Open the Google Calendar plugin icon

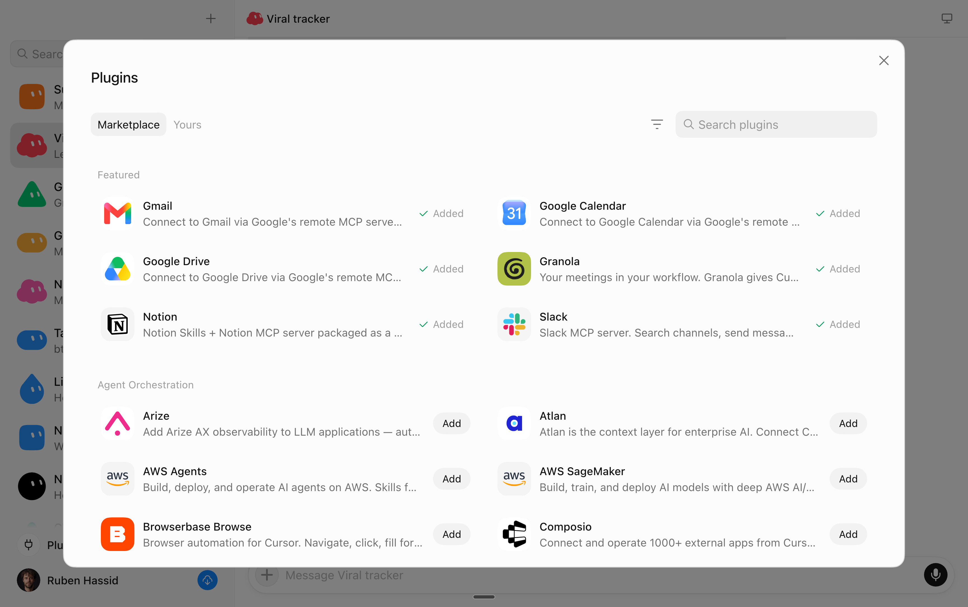[514, 213]
